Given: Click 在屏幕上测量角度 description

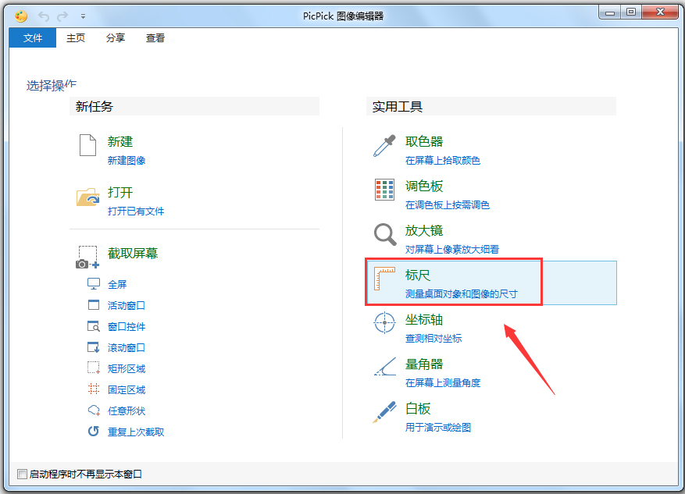Looking at the screenshot, I should pos(443,383).
